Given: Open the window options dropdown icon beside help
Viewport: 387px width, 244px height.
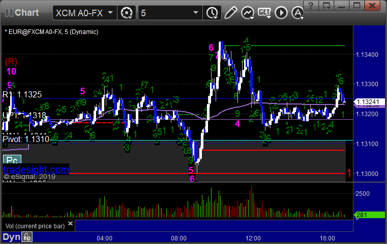Looking at the screenshot, I should tap(326, 6).
